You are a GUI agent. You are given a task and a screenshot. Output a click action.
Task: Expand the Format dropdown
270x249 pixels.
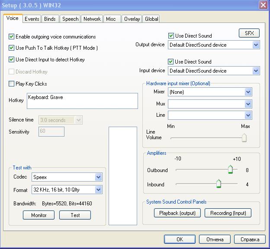coord(98,190)
